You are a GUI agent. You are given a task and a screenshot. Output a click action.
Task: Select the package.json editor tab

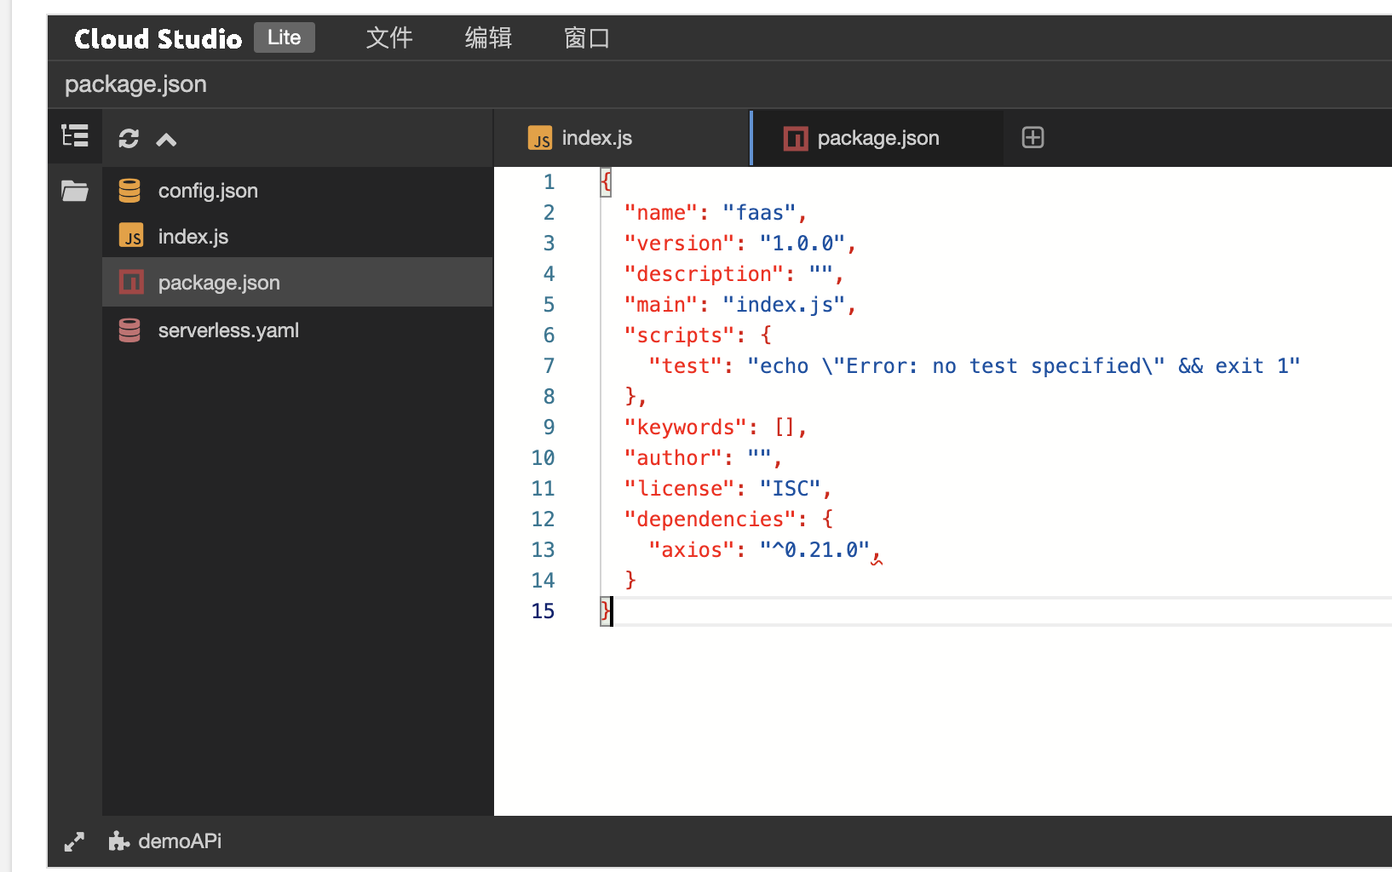pyautogui.click(x=877, y=138)
